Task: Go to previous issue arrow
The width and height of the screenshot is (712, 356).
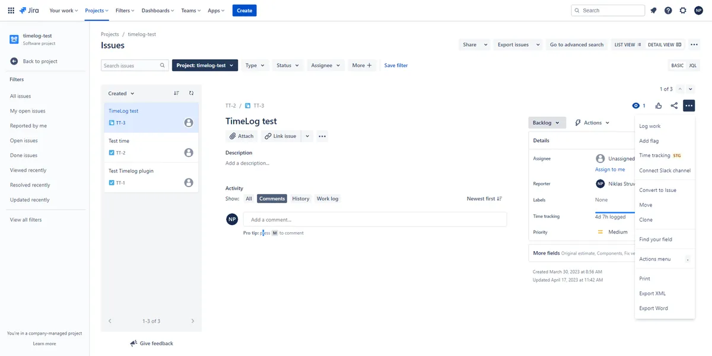Action: (x=681, y=89)
